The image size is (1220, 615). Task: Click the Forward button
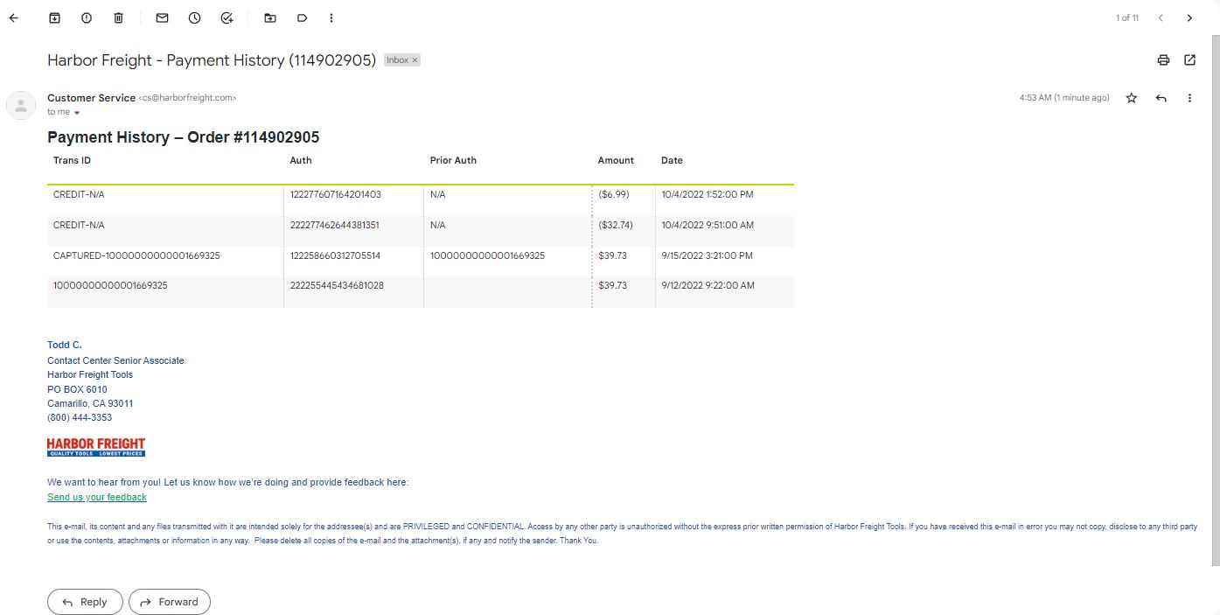pos(170,602)
